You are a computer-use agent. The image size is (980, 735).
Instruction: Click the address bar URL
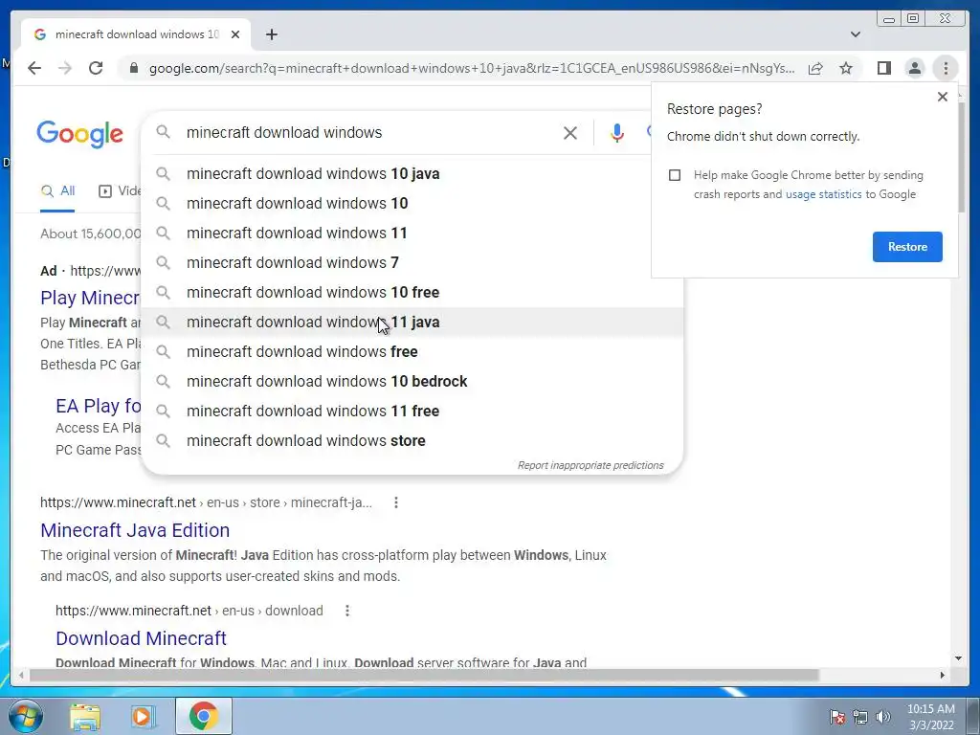tap(472, 68)
